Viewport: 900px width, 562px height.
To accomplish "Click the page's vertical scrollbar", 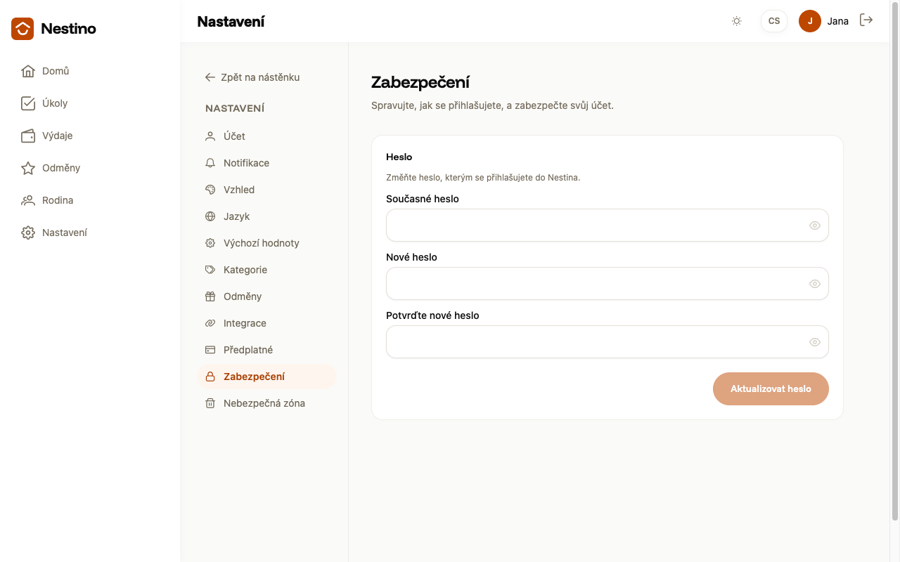I will pyautogui.click(x=895, y=261).
